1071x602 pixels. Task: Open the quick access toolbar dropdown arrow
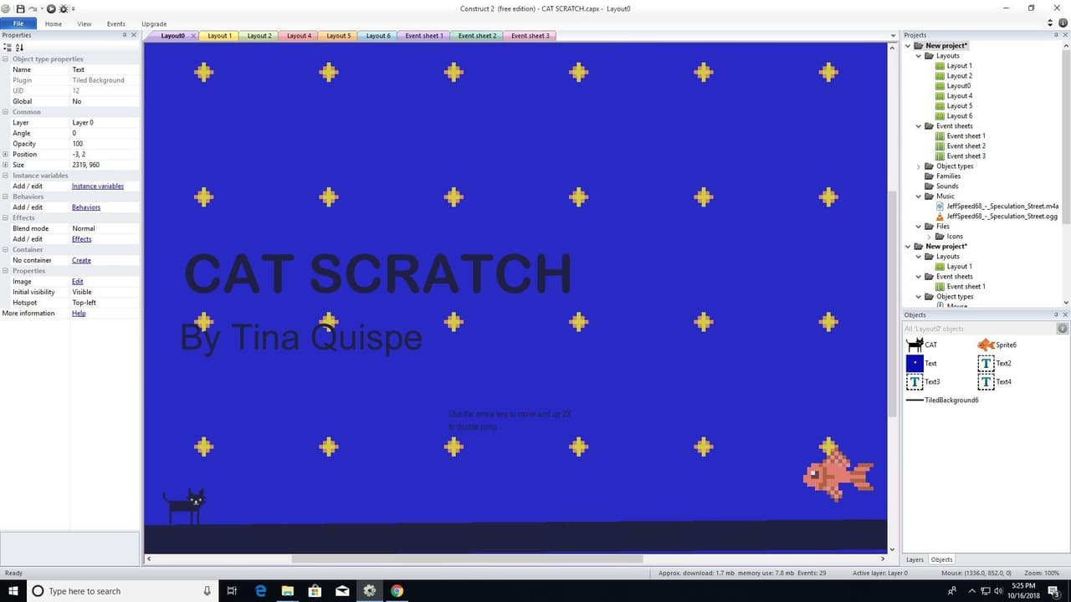[x=73, y=8]
